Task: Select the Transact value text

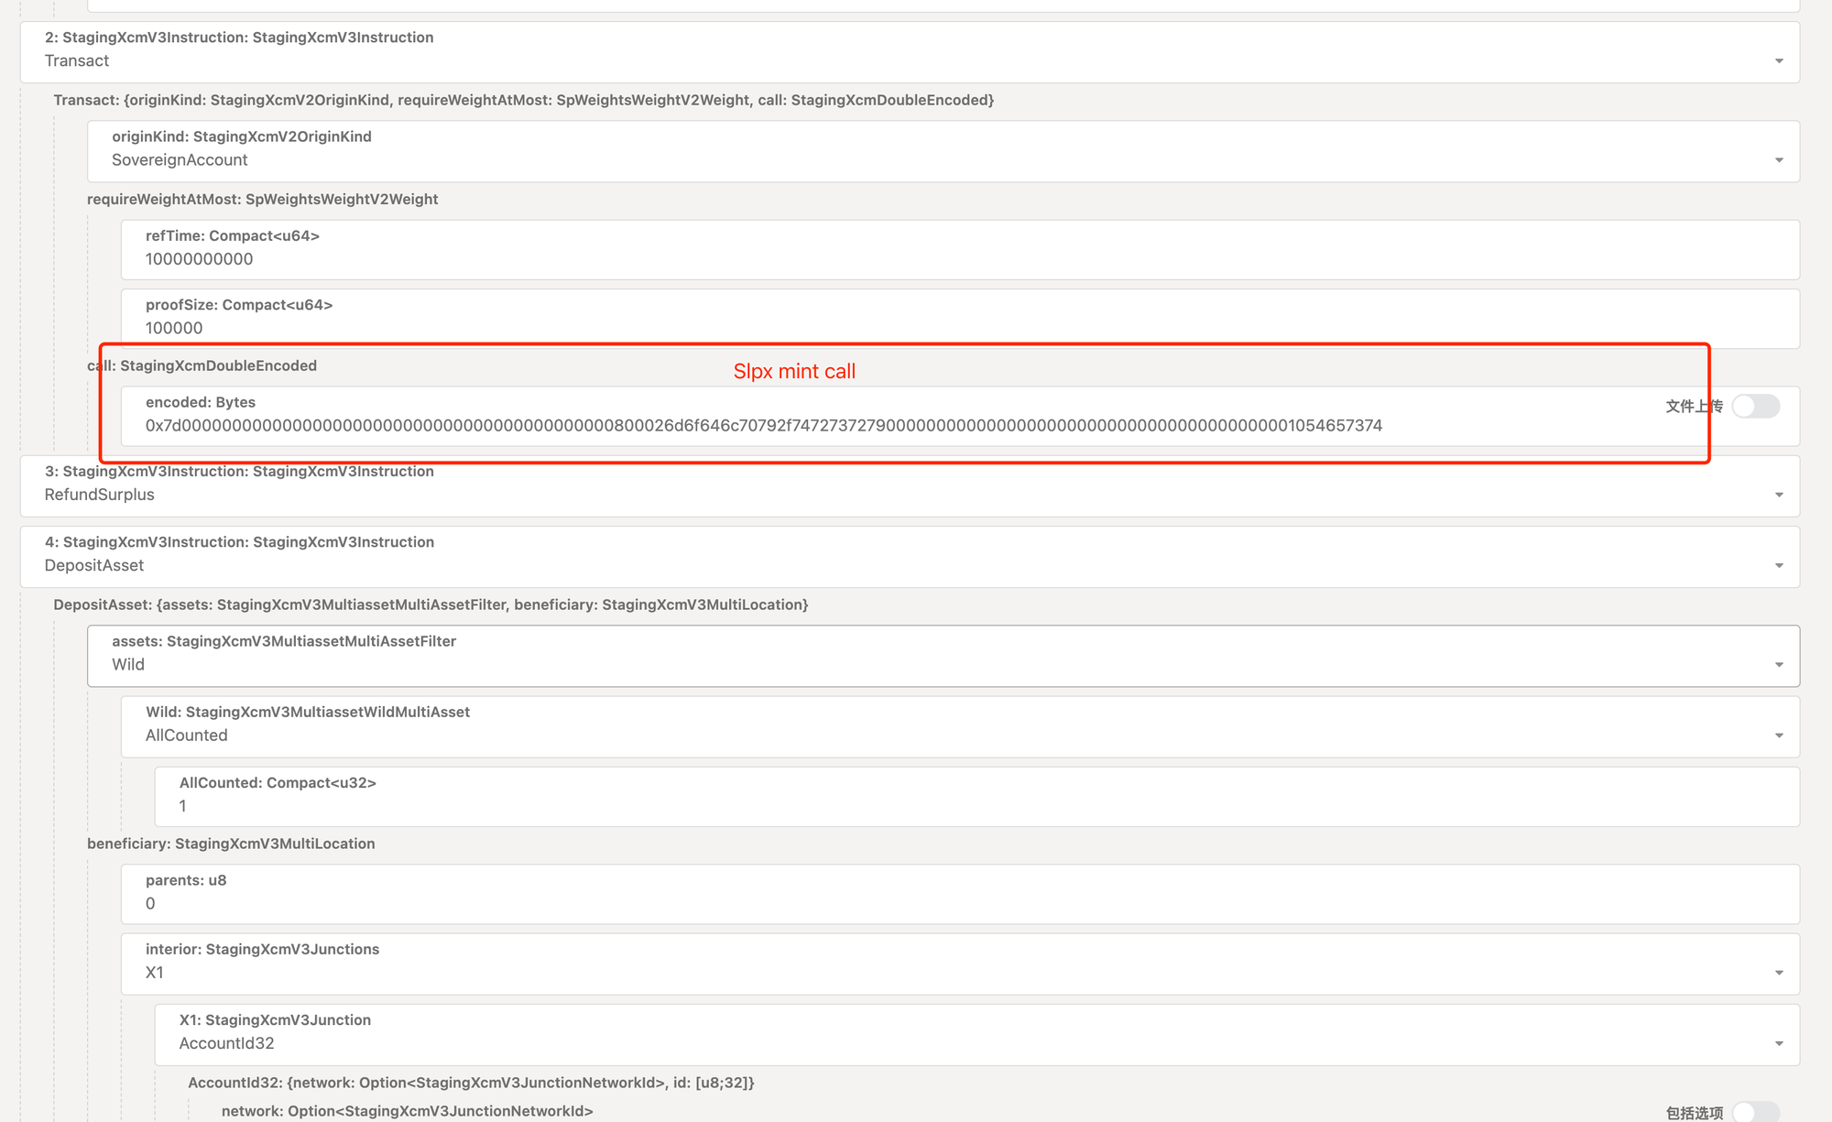Action: pos(77,60)
